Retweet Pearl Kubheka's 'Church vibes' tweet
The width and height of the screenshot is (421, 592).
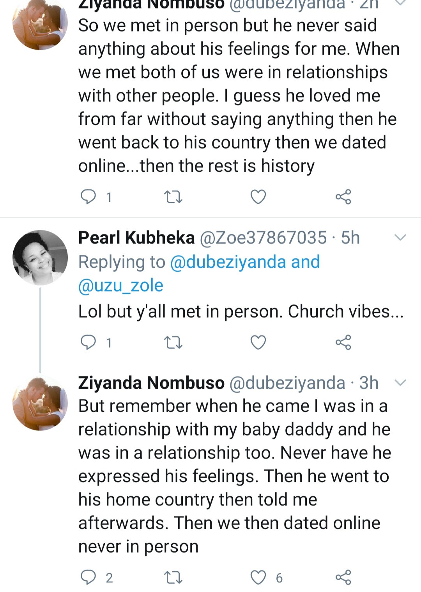pos(173,342)
